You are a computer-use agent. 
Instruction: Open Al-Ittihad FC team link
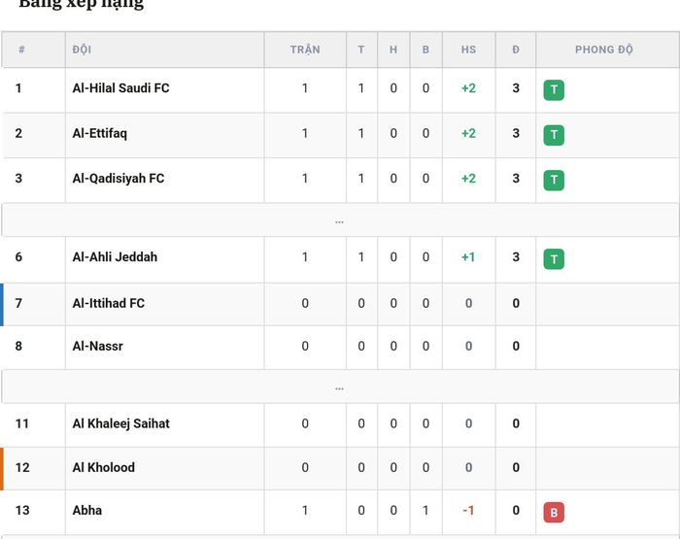(x=109, y=303)
